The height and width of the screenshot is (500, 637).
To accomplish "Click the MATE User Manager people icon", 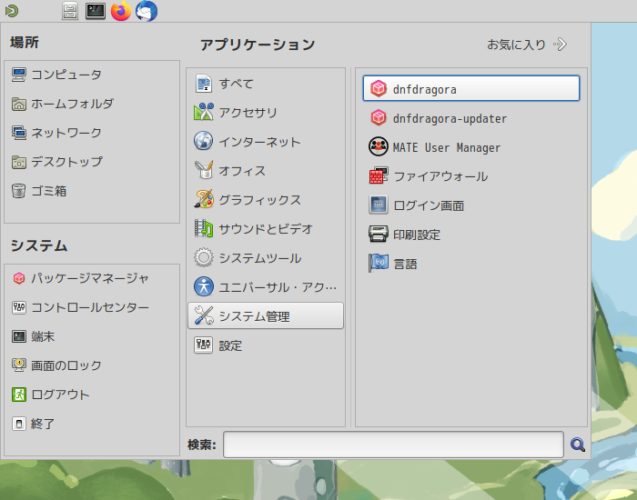I will click(379, 146).
